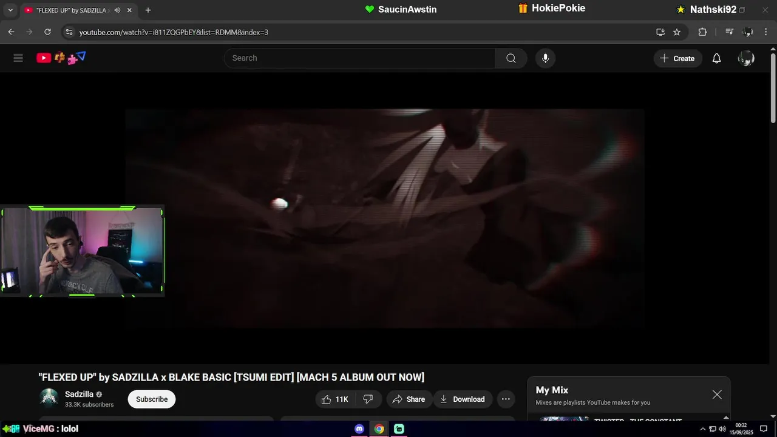This screenshot has height=437, width=777.
Task: Download the video
Action: [x=463, y=399]
